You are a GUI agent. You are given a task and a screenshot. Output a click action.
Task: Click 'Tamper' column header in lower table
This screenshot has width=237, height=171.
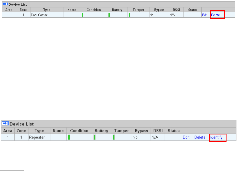(x=121, y=131)
